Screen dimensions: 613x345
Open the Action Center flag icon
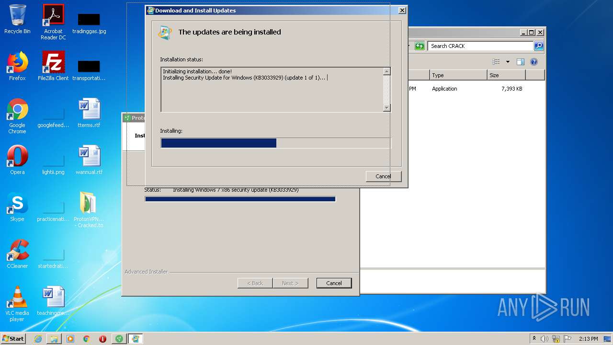[568, 339]
